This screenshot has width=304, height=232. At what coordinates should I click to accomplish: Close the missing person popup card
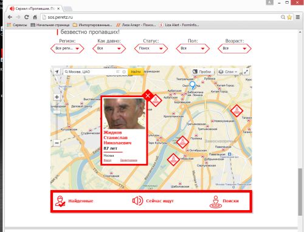click(148, 95)
